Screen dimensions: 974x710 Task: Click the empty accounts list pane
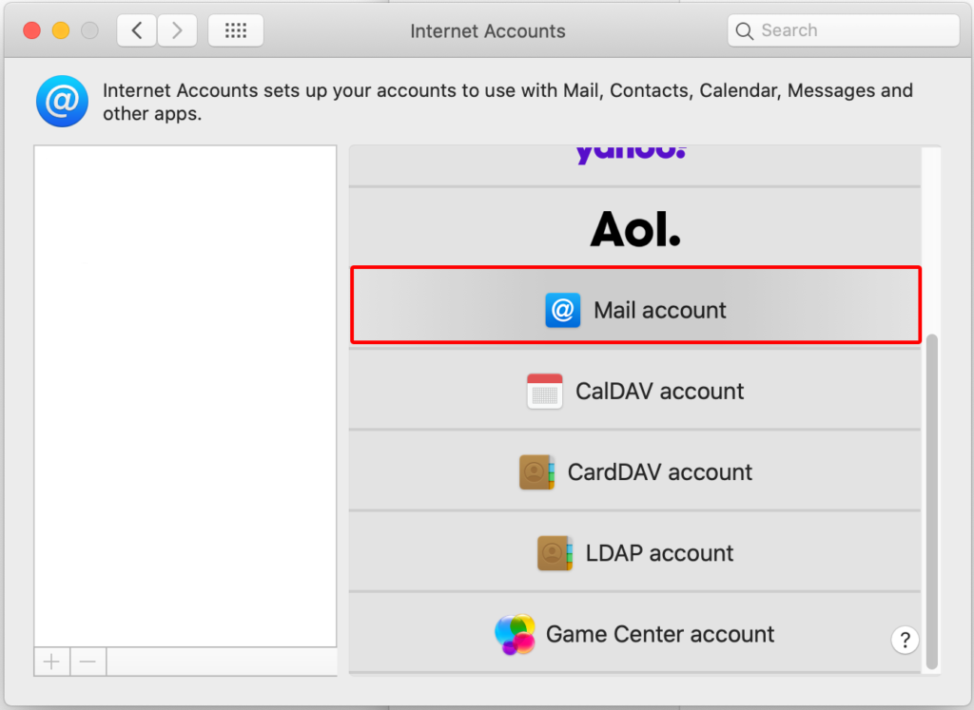[185, 396]
